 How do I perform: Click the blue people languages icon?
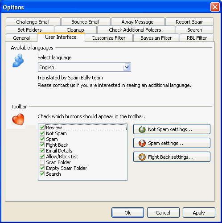[x=18, y=61]
